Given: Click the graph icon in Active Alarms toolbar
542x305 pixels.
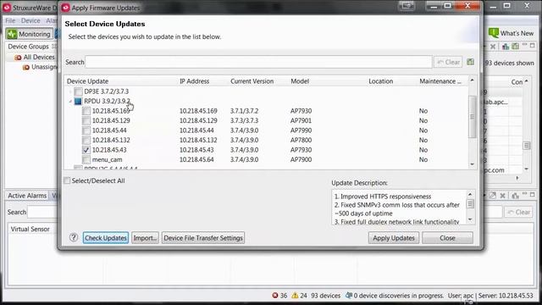Looking at the screenshot, I should click(515, 196).
